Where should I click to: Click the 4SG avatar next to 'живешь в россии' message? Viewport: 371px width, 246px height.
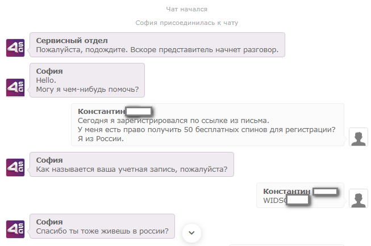[x=15, y=229]
